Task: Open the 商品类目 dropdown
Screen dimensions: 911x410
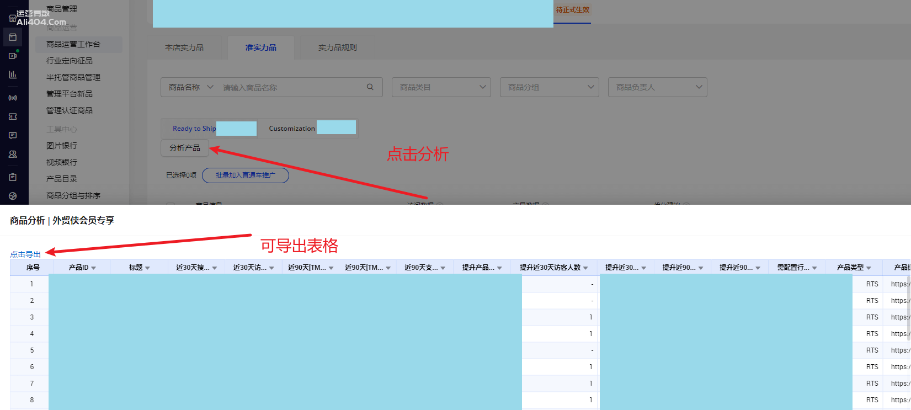Action: click(x=441, y=87)
